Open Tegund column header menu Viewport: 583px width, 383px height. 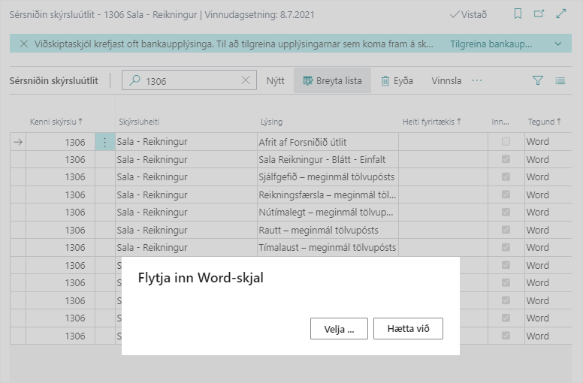click(x=545, y=121)
